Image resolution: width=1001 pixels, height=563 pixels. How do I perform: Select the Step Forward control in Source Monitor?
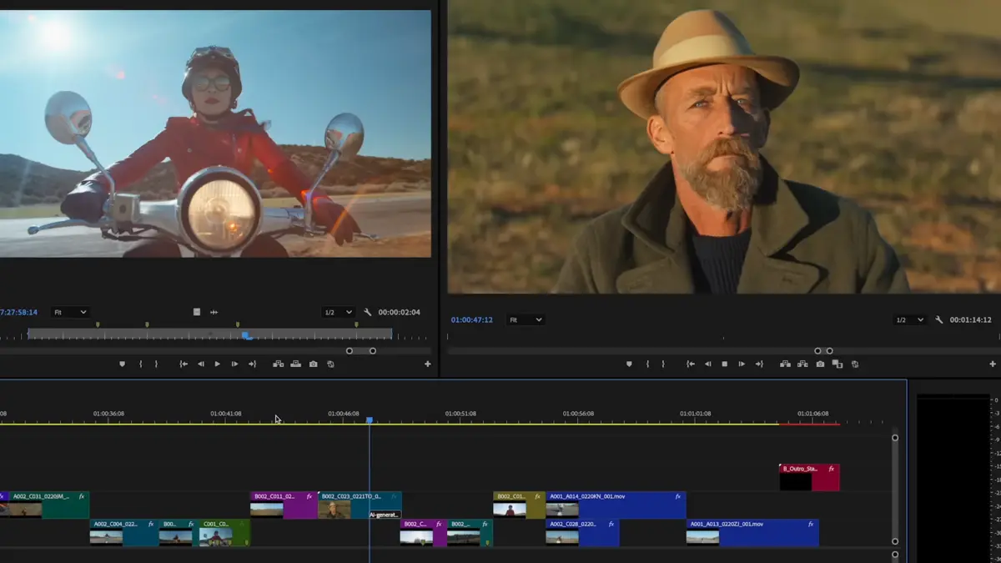234,364
